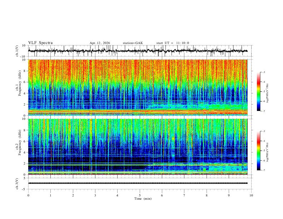Click the "VLF Spectra" plot title
Image resolution: width=283 pixels, height=219 pixels.
click(x=40, y=43)
